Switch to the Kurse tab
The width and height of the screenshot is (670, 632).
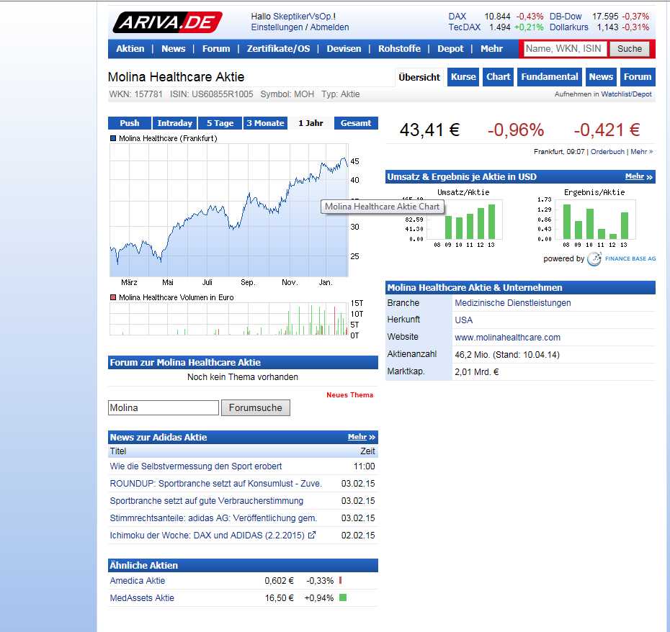tap(463, 77)
